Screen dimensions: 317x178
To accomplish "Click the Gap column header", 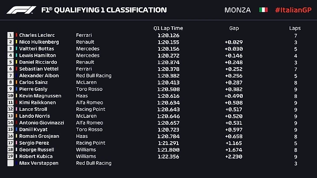I will (234, 28).
